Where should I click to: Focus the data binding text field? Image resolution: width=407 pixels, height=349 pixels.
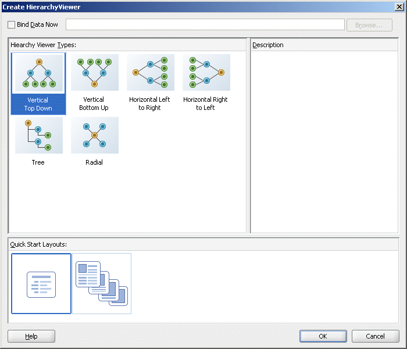[x=205, y=24]
